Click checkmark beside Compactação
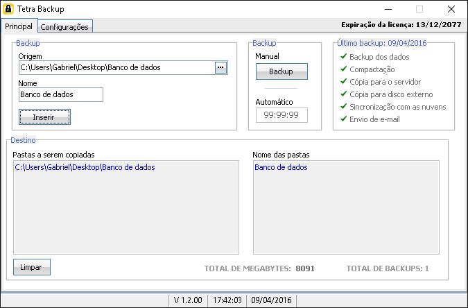Viewport: 468px width, 308px height. [x=343, y=69]
